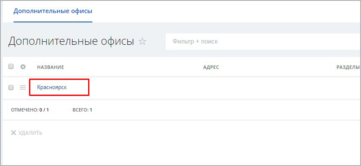Check the Красноярск row checkbox

(x=11, y=87)
